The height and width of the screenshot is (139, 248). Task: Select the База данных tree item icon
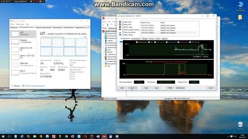tap(106, 64)
